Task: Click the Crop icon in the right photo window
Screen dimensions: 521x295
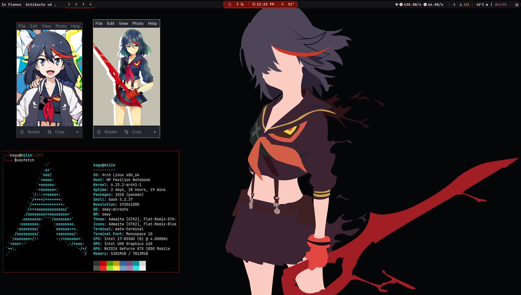Action: [x=126, y=132]
